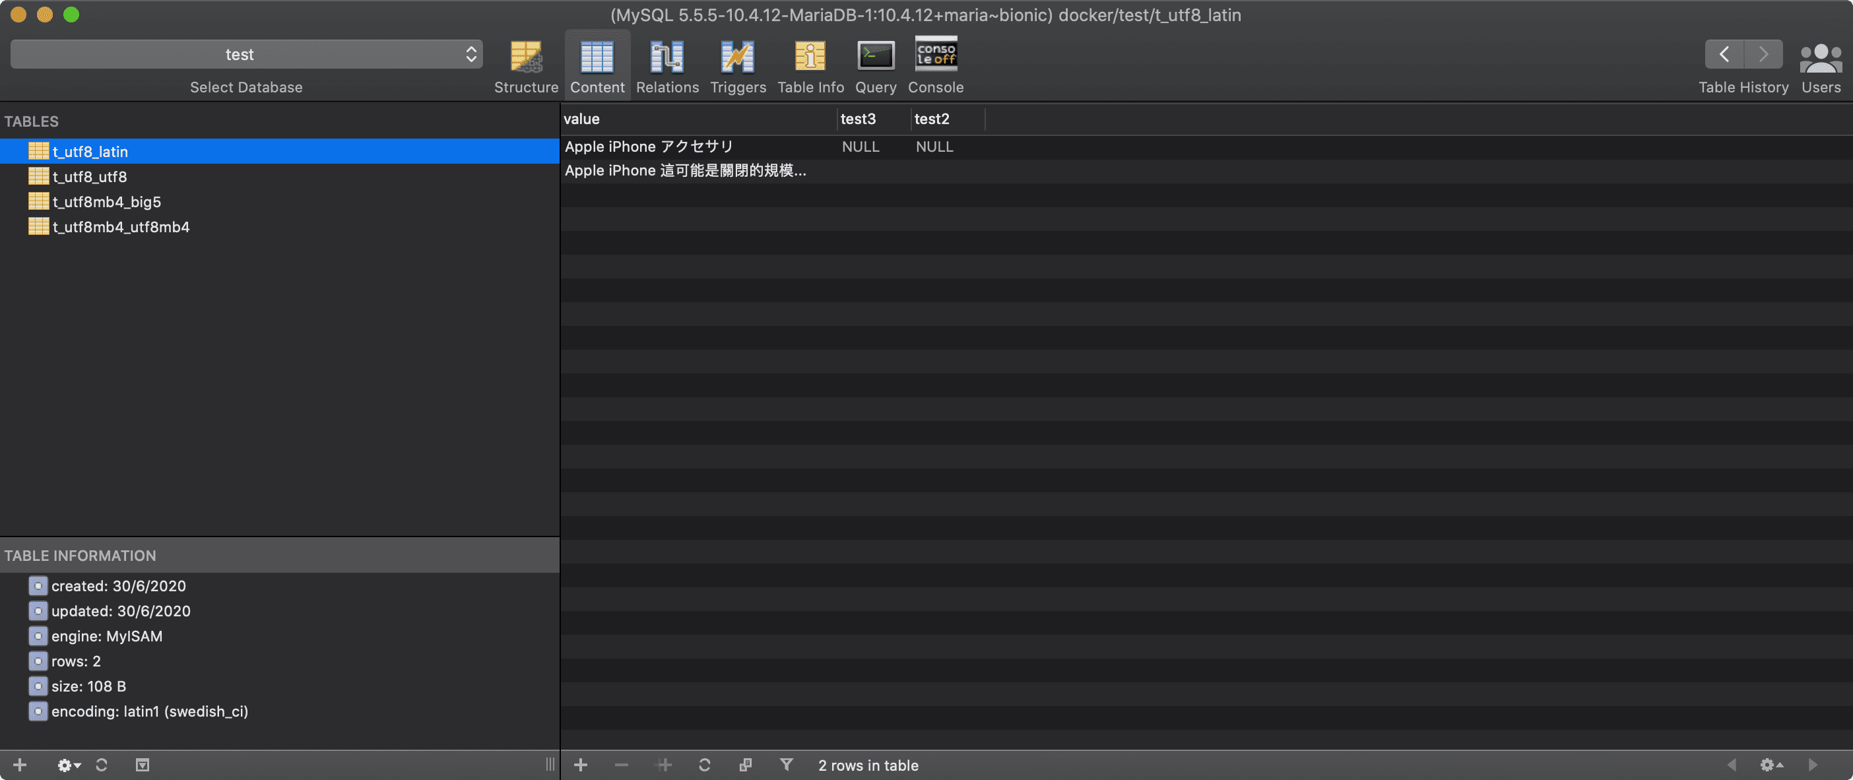Switch to the Relations view

666,65
